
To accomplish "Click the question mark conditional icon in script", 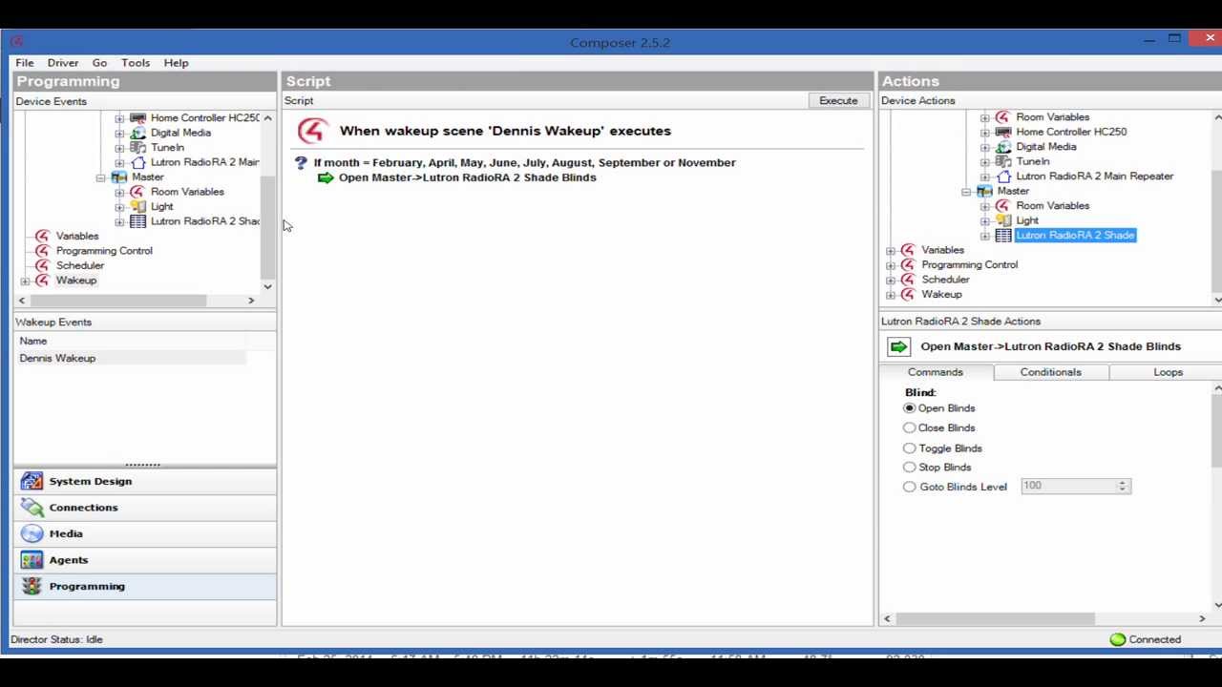I will click(301, 163).
